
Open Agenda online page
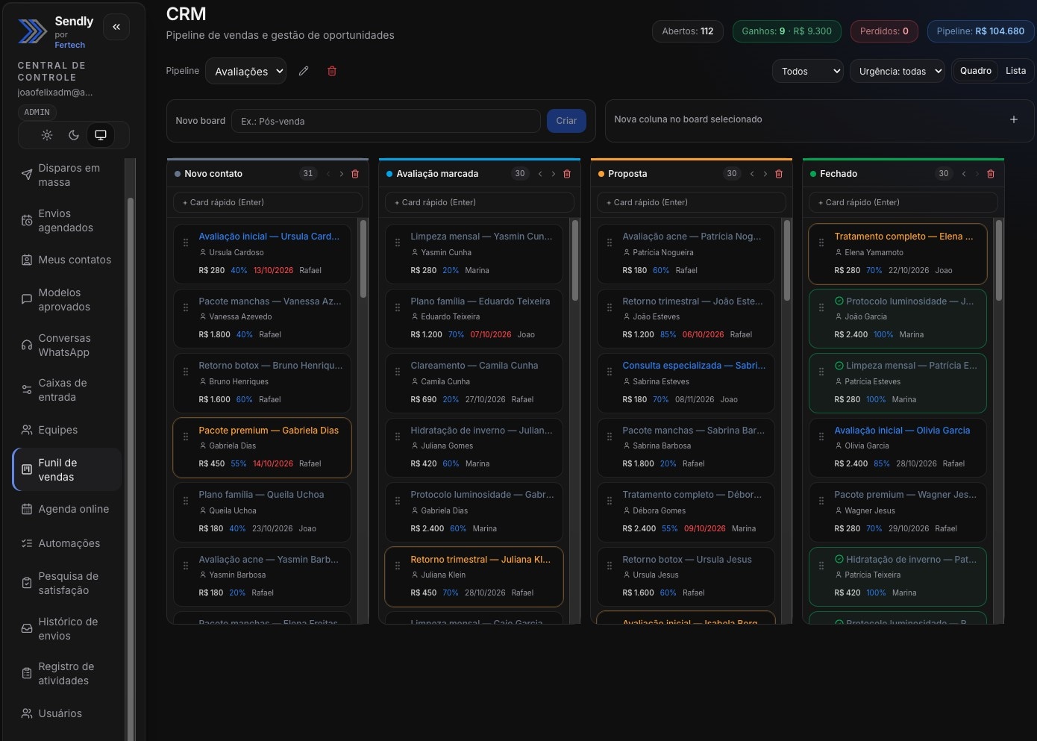coord(67,509)
